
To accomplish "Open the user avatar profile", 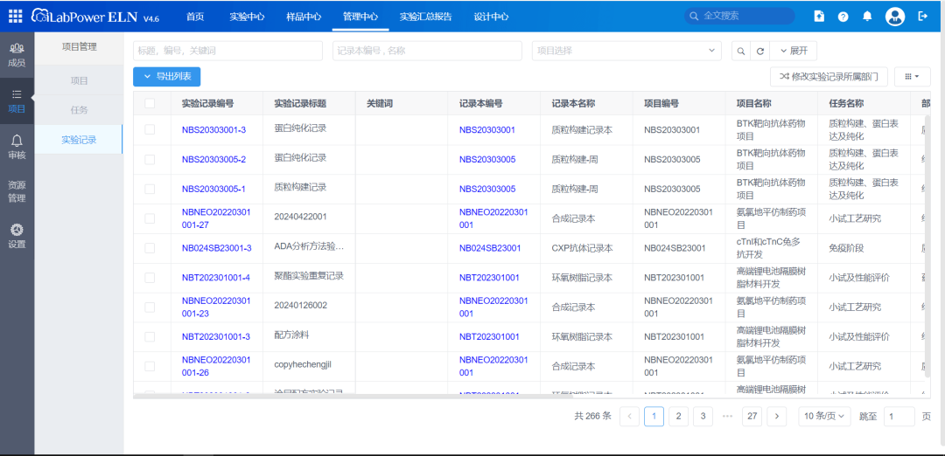I will 895,17.
